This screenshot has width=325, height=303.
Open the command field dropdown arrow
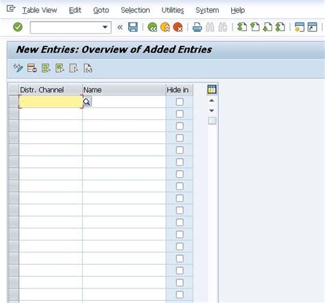click(x=105, y=27)
